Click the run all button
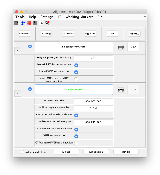The image size is (160, 175). [126, 152]
